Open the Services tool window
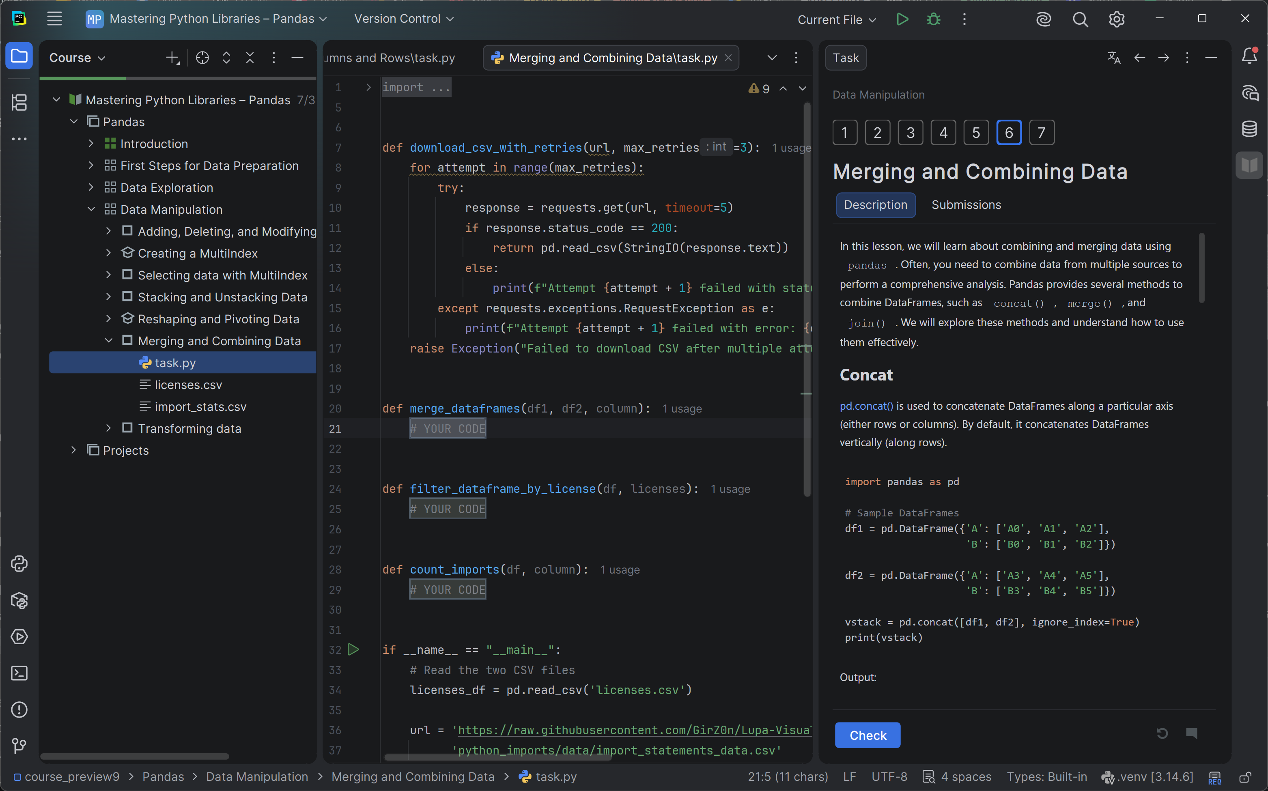 [19, 637]
